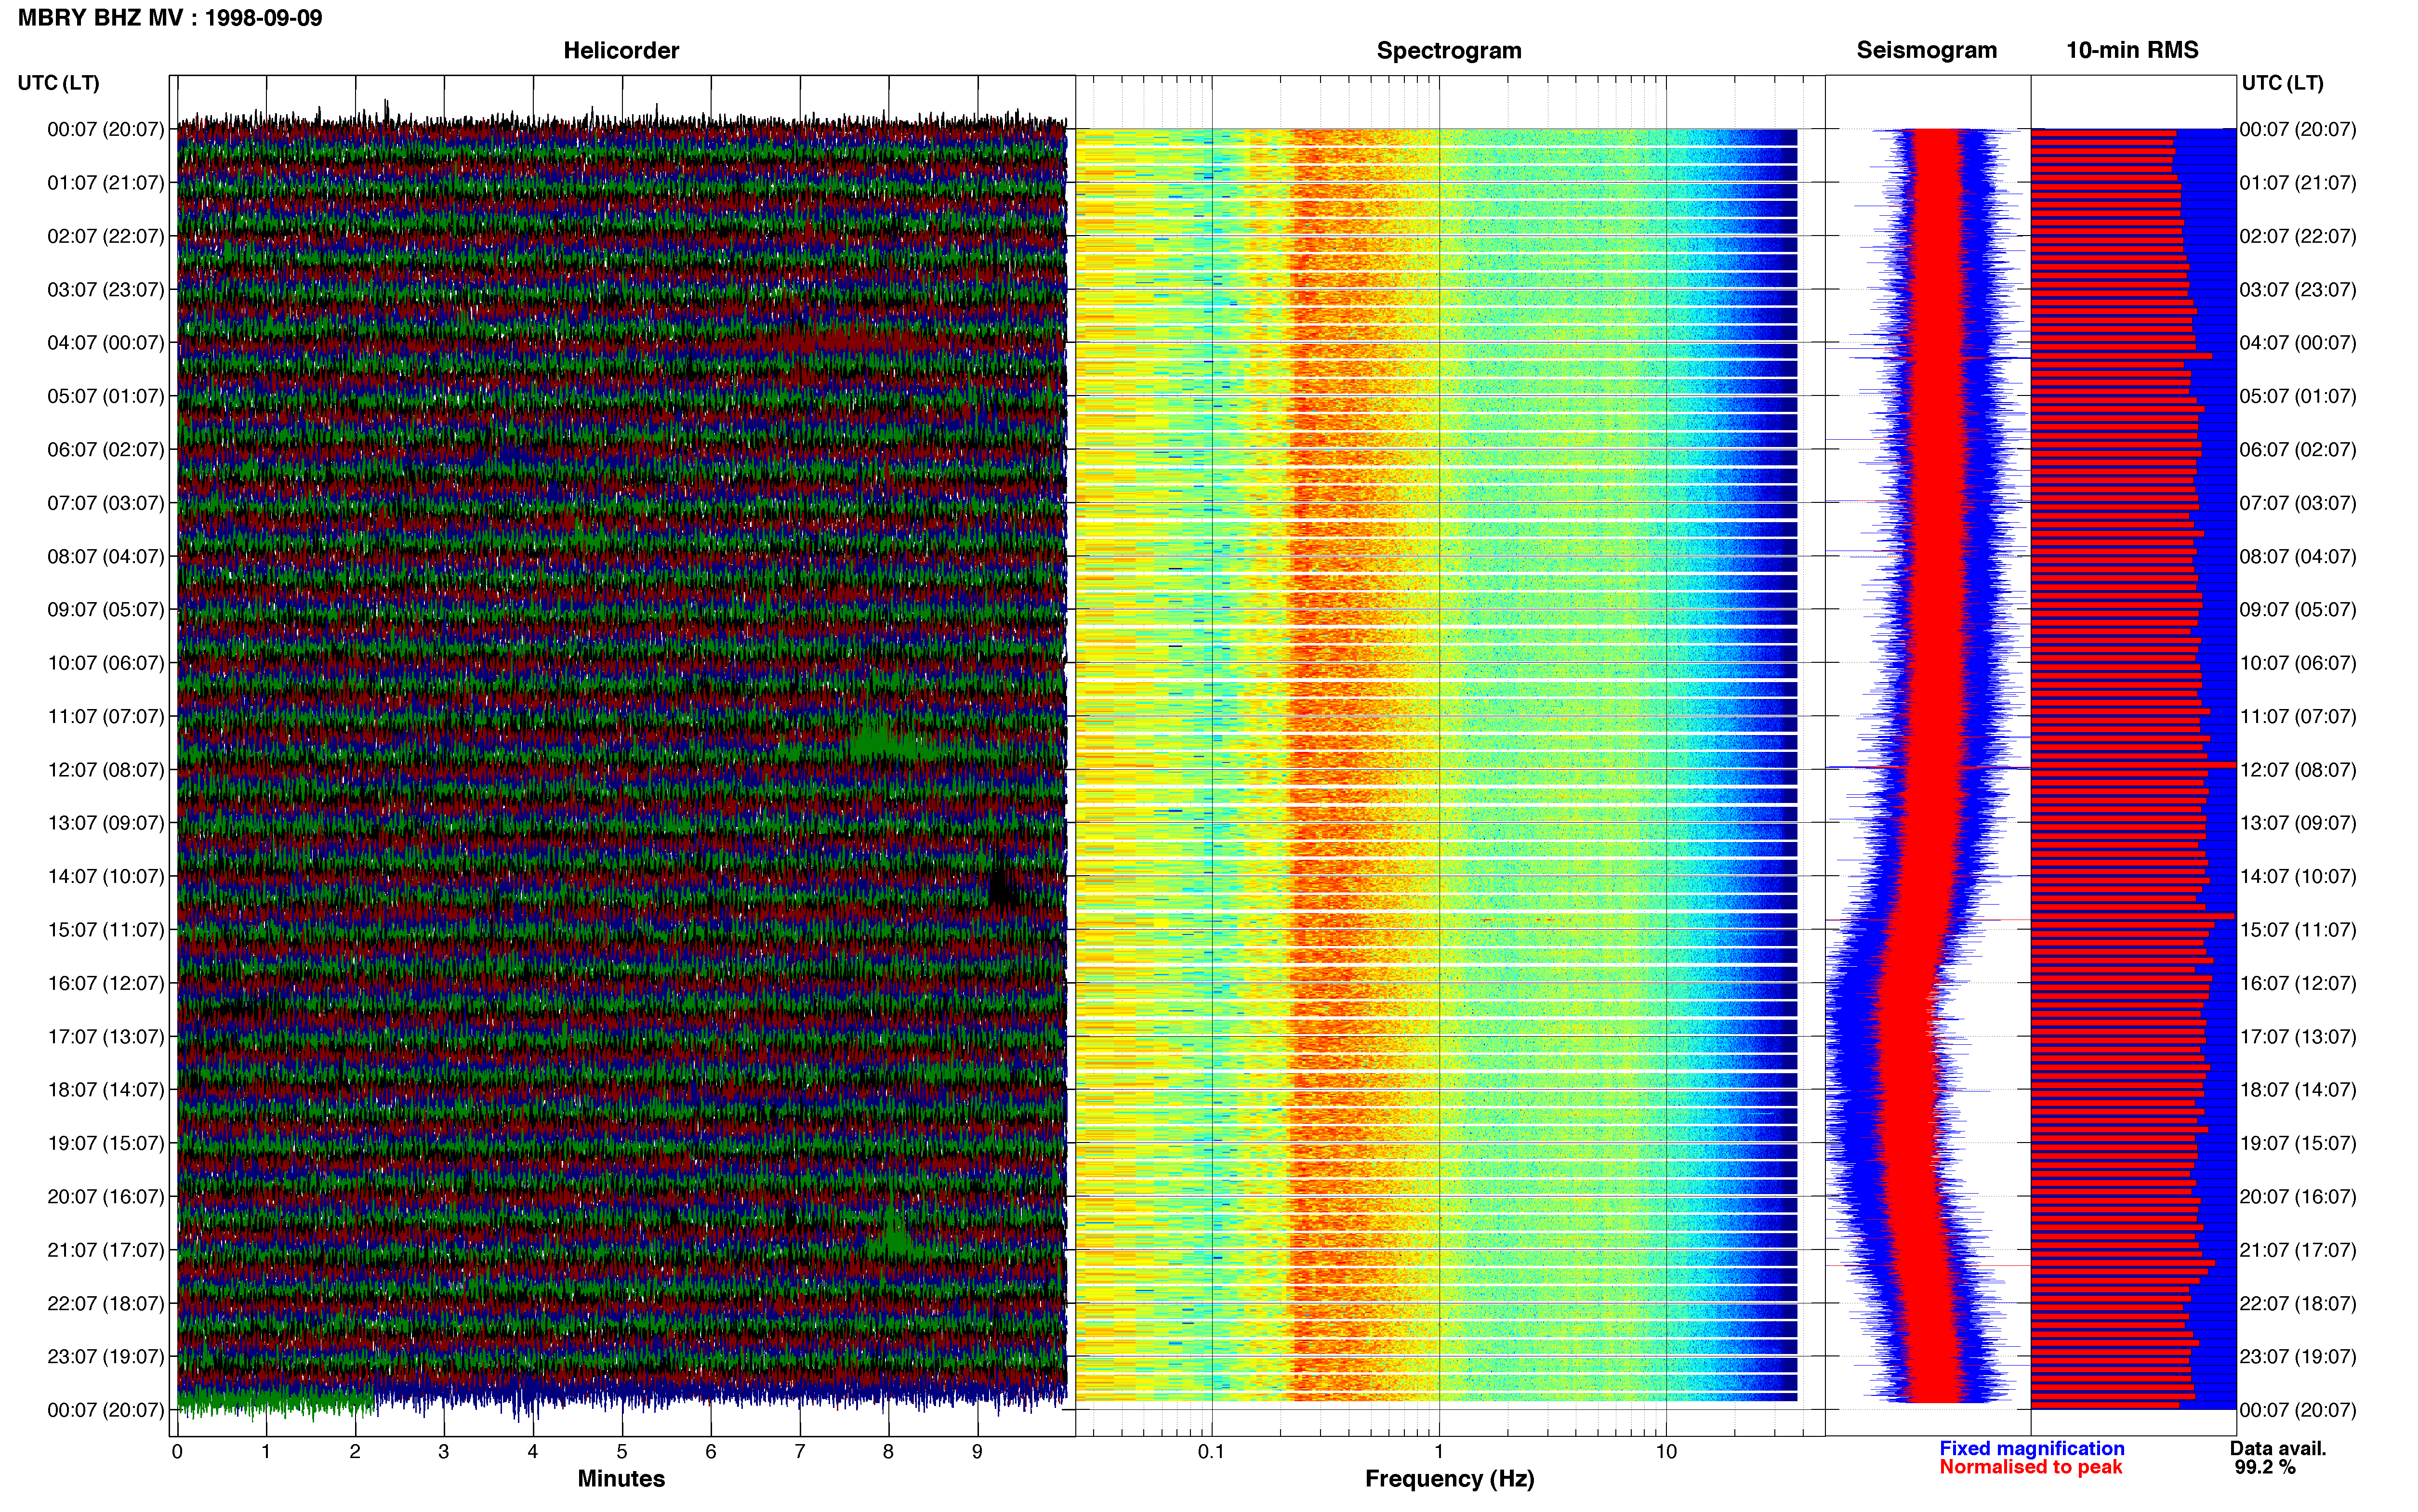Select the Spectrogram panel heading
The height and width of the screenshot is (1512, 2418).
click(1449, 50)
